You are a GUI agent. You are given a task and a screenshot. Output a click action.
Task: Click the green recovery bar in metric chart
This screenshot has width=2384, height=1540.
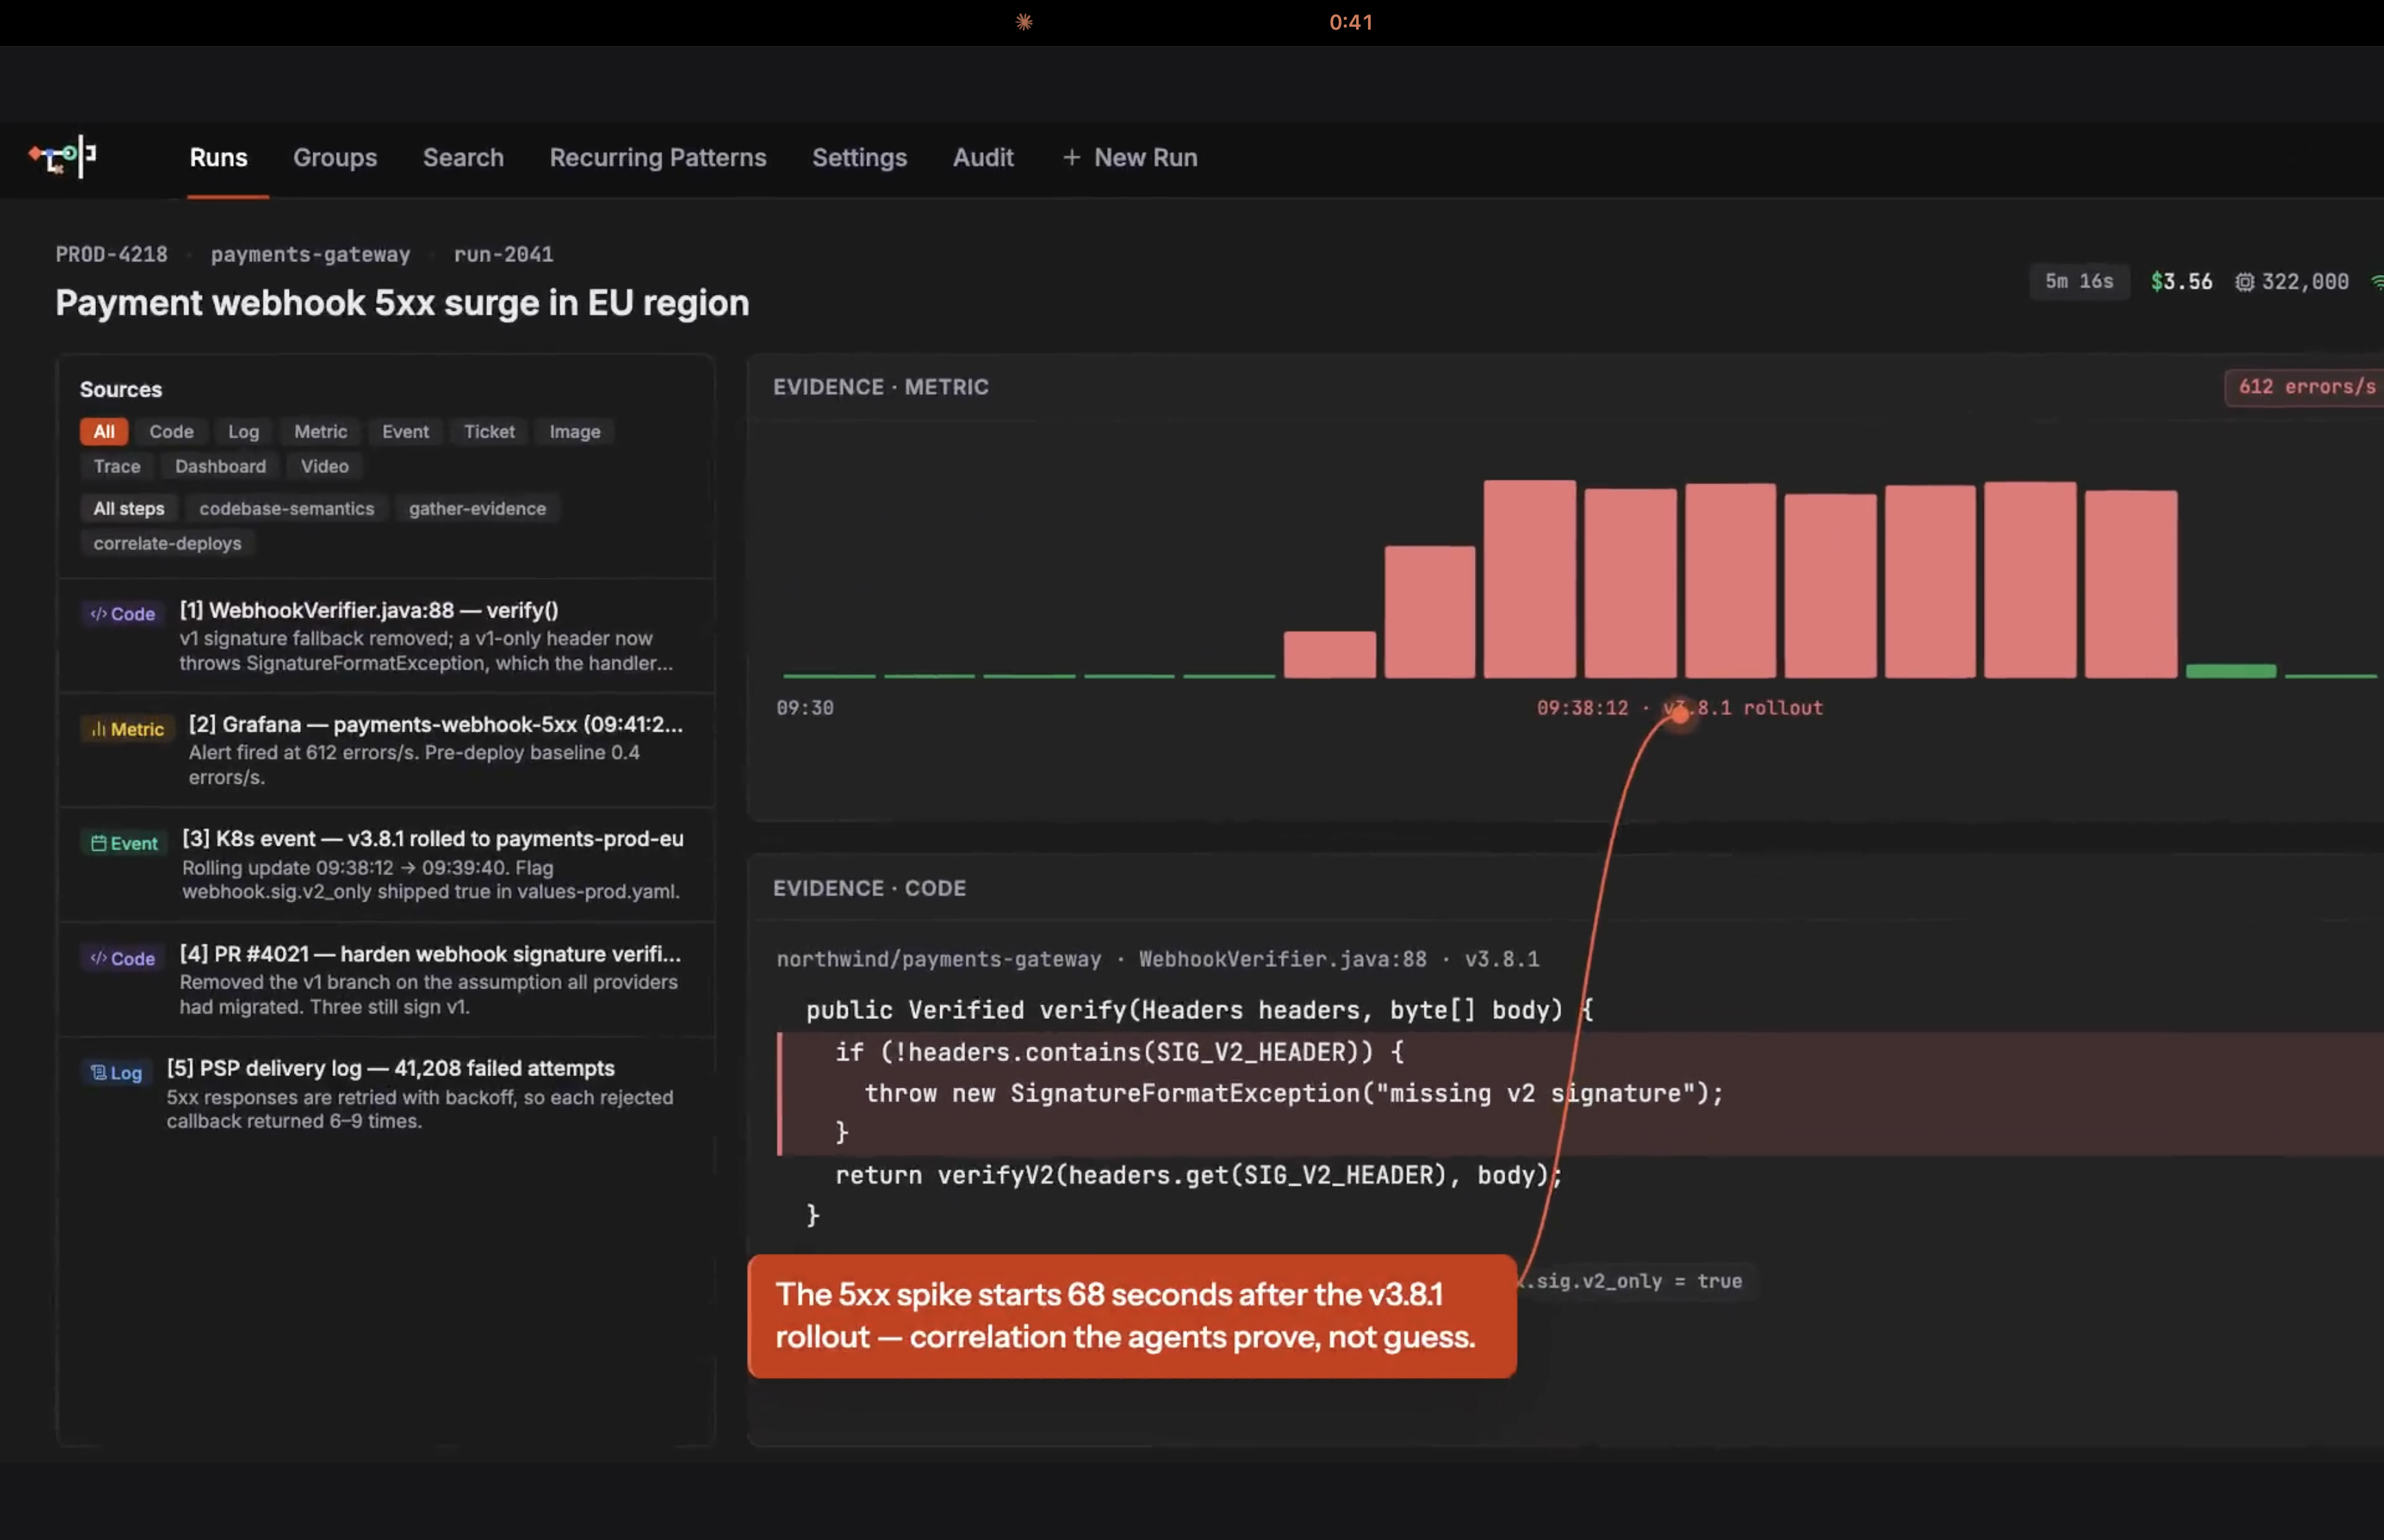2231,671
